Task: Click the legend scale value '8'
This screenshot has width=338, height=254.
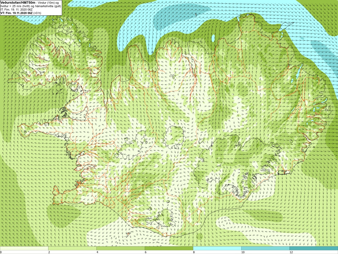Action: click(194, 252)
